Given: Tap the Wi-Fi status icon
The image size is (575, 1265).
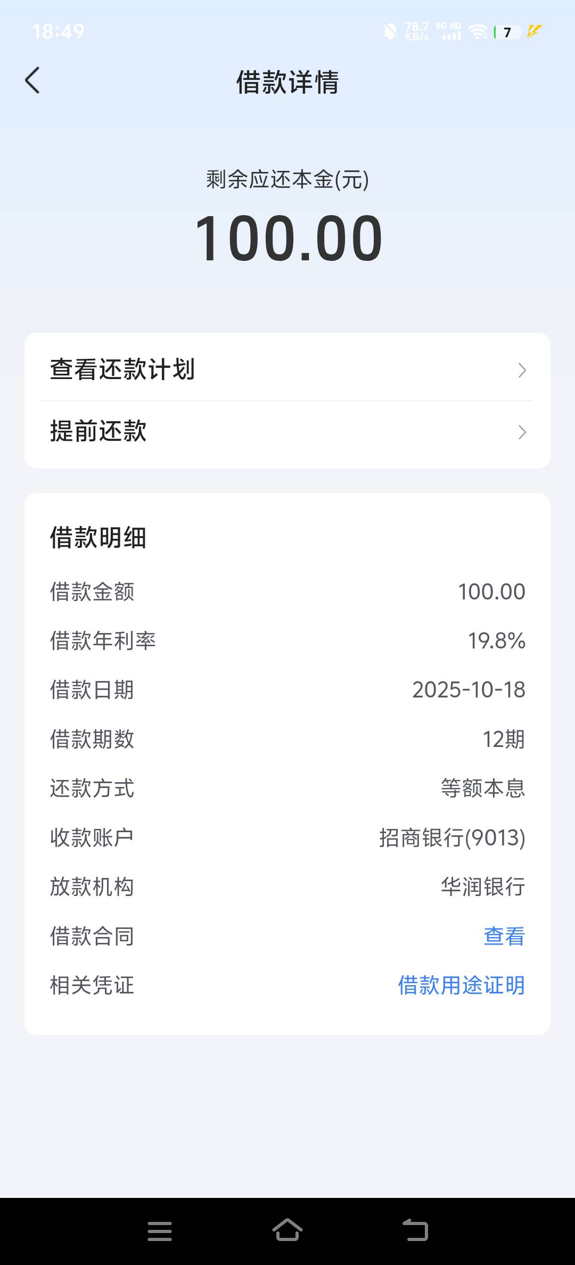Looking at the screenshot, I should pos(478,32).
